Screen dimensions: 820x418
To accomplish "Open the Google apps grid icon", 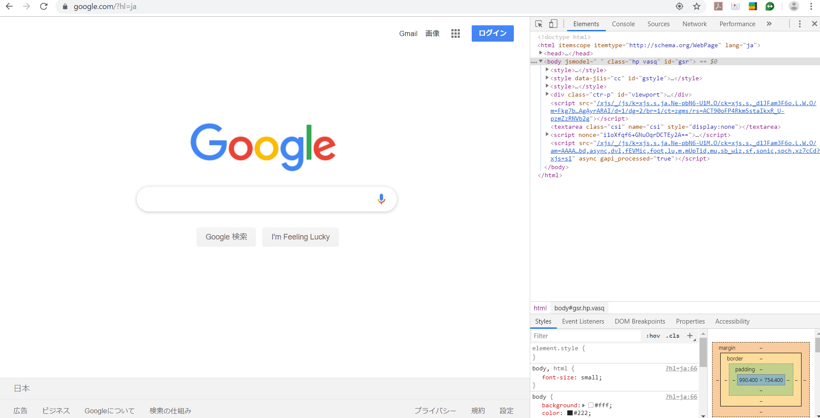I will pos(455,33).
